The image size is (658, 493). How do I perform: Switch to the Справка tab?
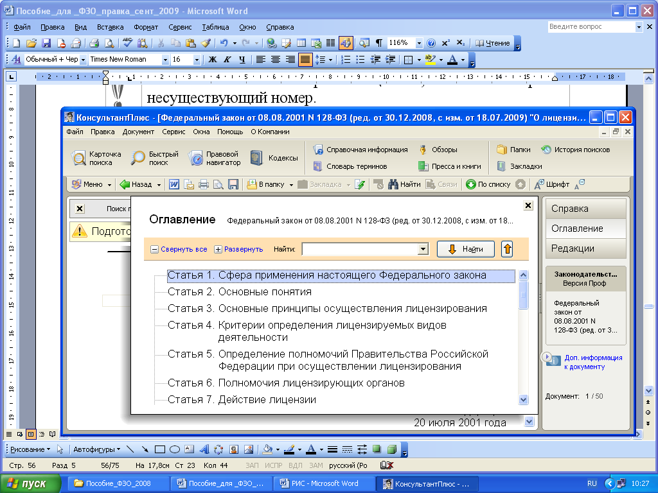point(586,209)
